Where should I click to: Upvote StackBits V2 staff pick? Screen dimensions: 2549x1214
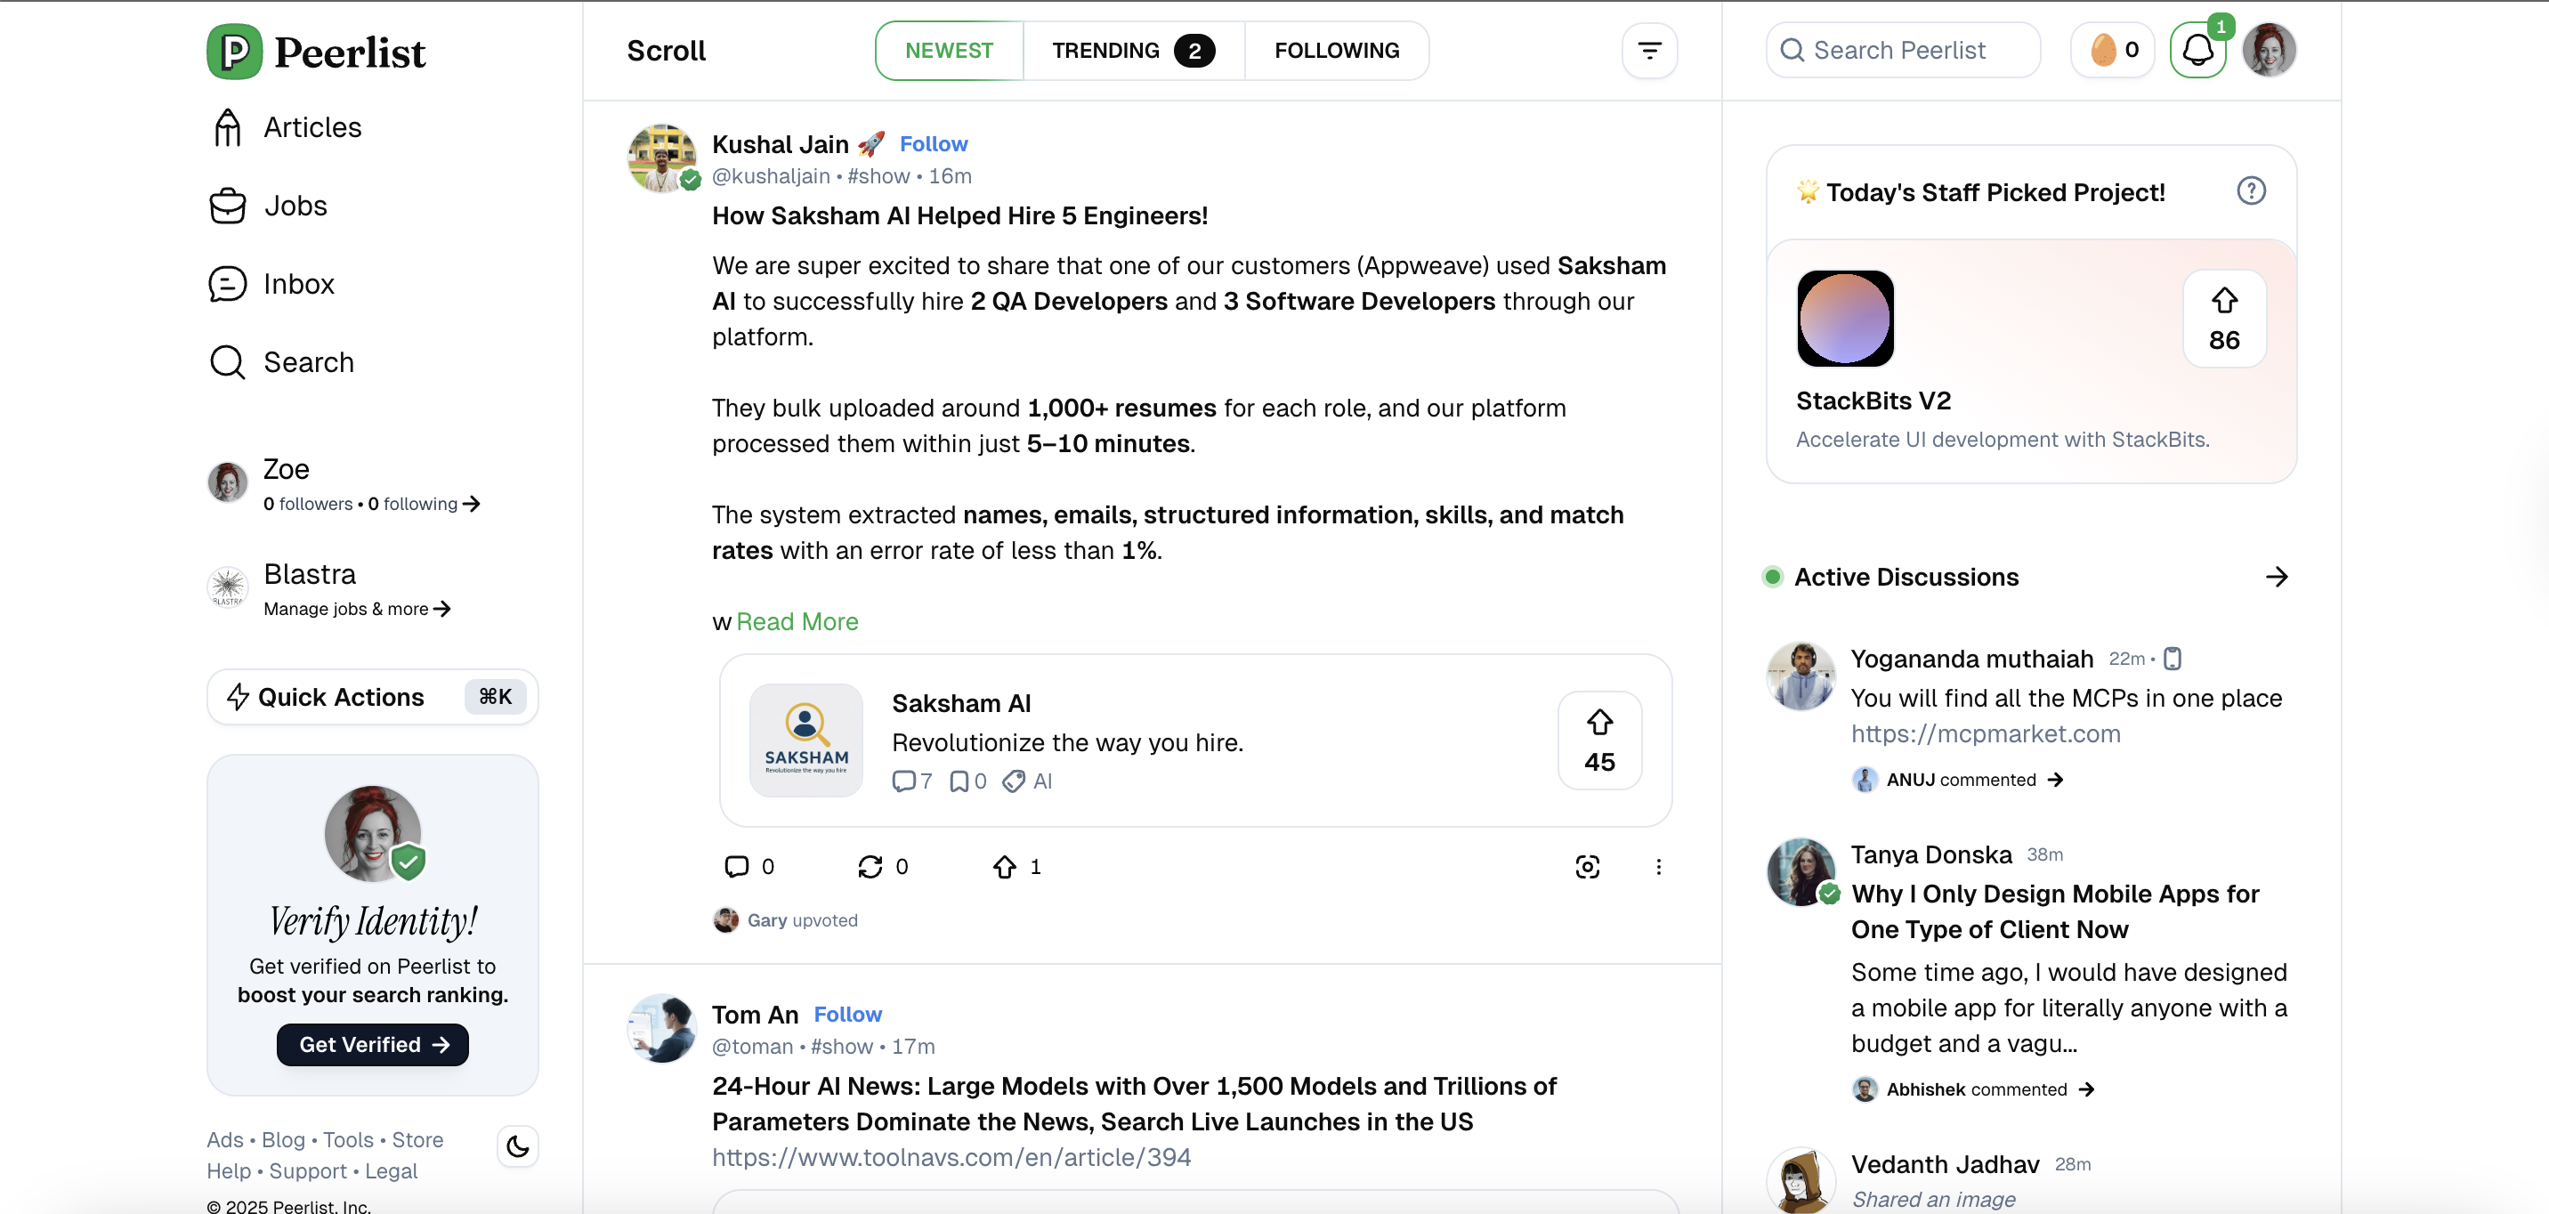2223,319
